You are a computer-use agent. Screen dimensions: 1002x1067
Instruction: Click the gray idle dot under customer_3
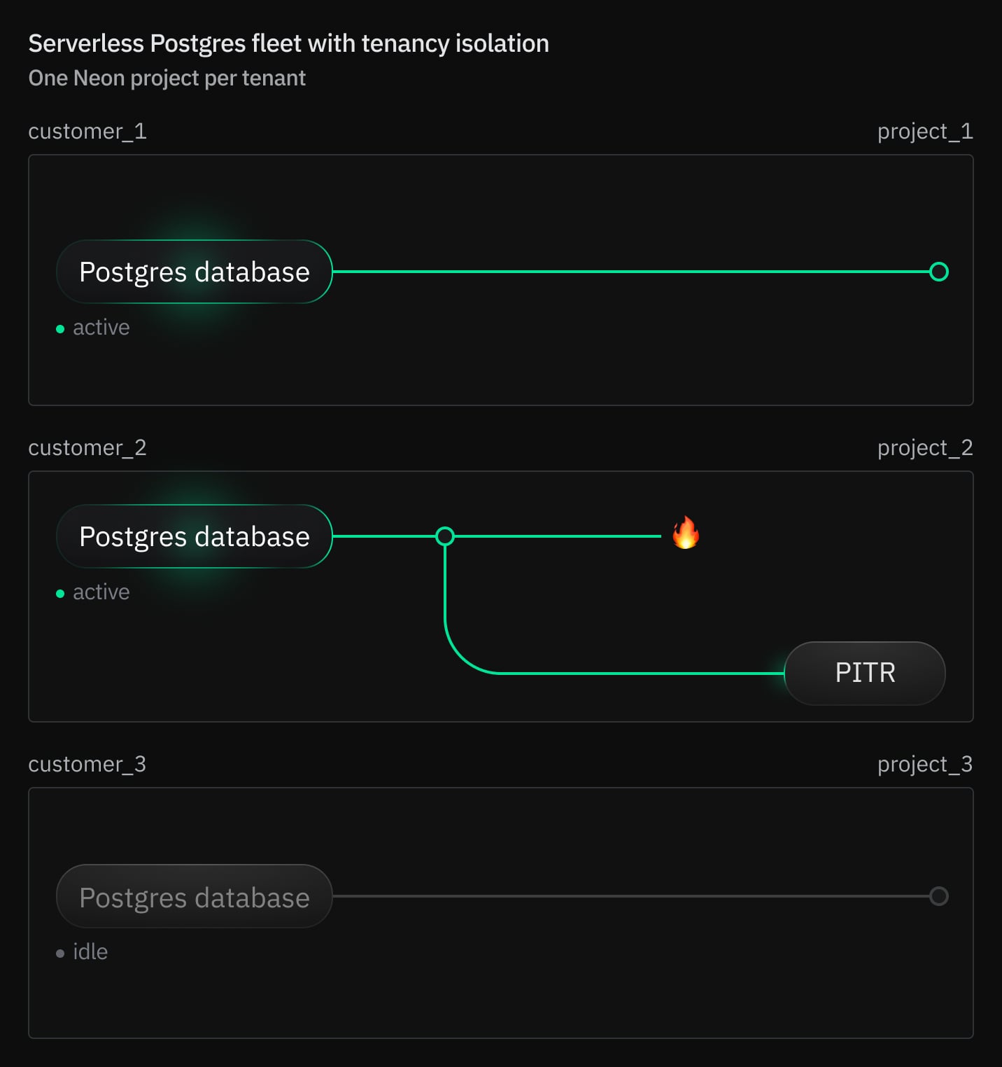coord(60,953)
